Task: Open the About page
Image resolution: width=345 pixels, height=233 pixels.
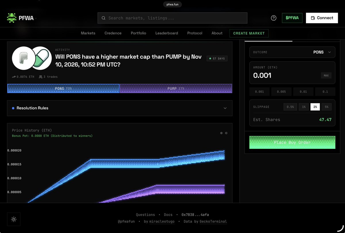Action: [x=217, y=33]
